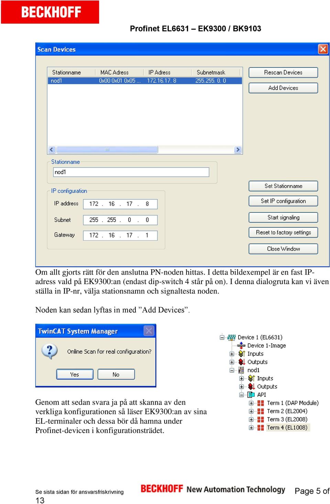330x504 pixels.
Task: Click Outputs icon under nod1
Action: click(x=251, y=387)
